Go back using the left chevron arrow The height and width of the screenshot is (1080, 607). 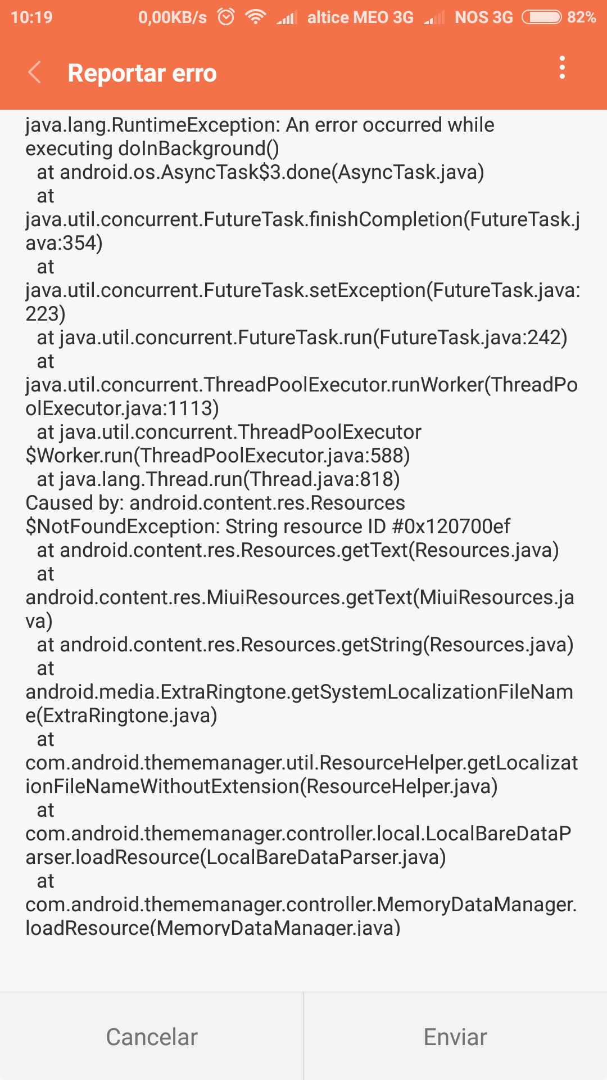35,73
